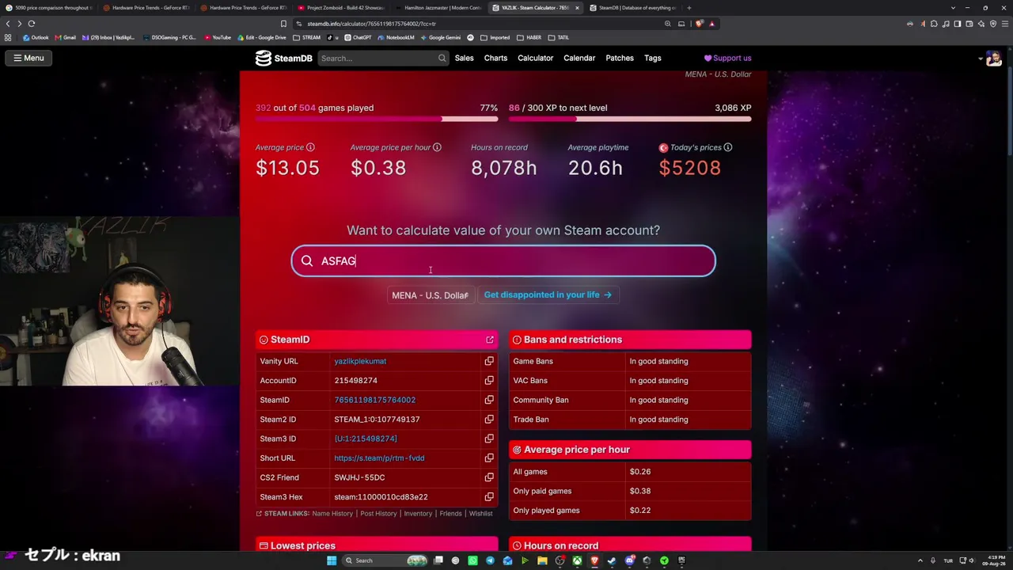Copy the Vanity URL value
This screenshot has height=570, width=1013.
[x=489, y=361]
